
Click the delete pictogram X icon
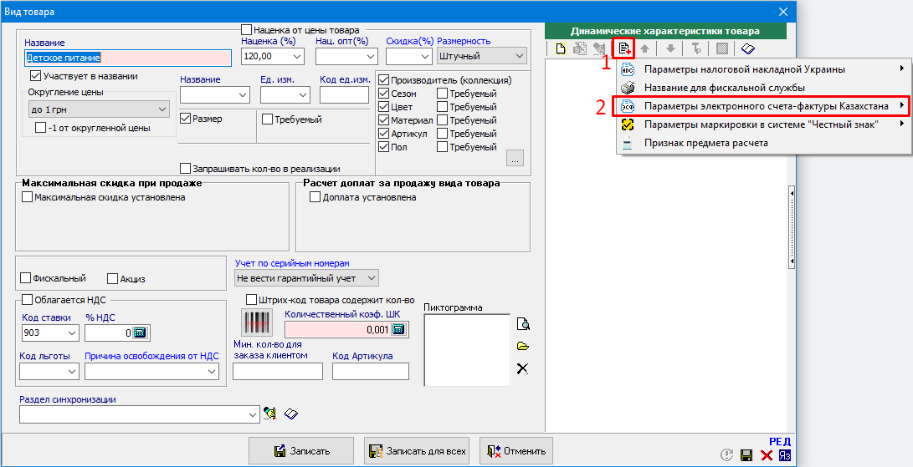(523, 368)
